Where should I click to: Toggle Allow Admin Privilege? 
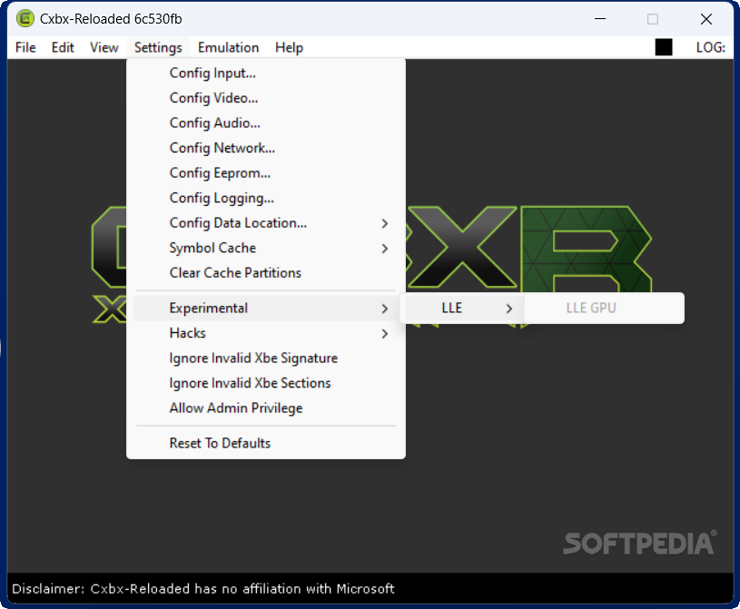pos(266,408)
